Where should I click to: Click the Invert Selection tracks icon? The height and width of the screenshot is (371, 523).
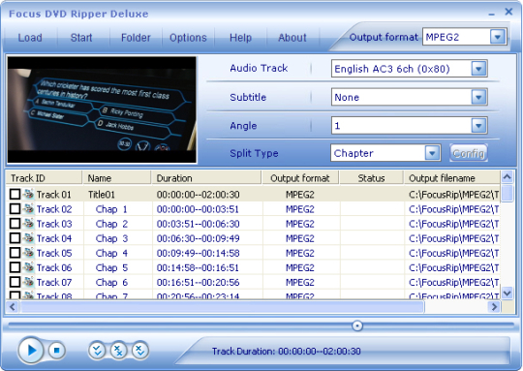point(140,351)
